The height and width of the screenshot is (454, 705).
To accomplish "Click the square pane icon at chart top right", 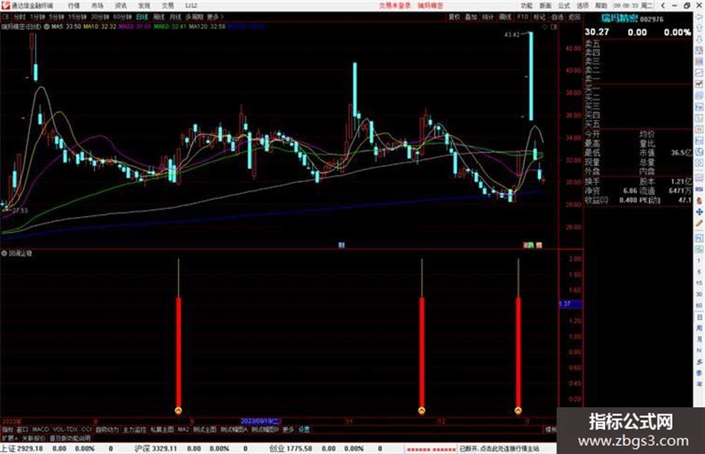I will coord(554,27).
